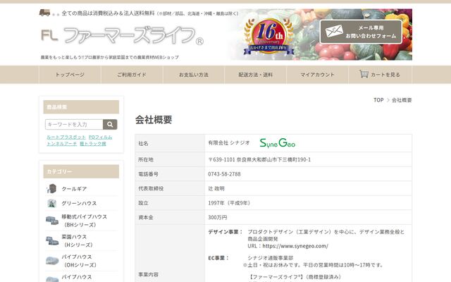Click the delivery truck icon at top

point(44,13)
